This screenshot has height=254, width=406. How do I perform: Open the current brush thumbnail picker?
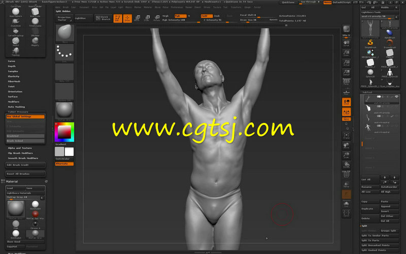click(x=64, y=34)
